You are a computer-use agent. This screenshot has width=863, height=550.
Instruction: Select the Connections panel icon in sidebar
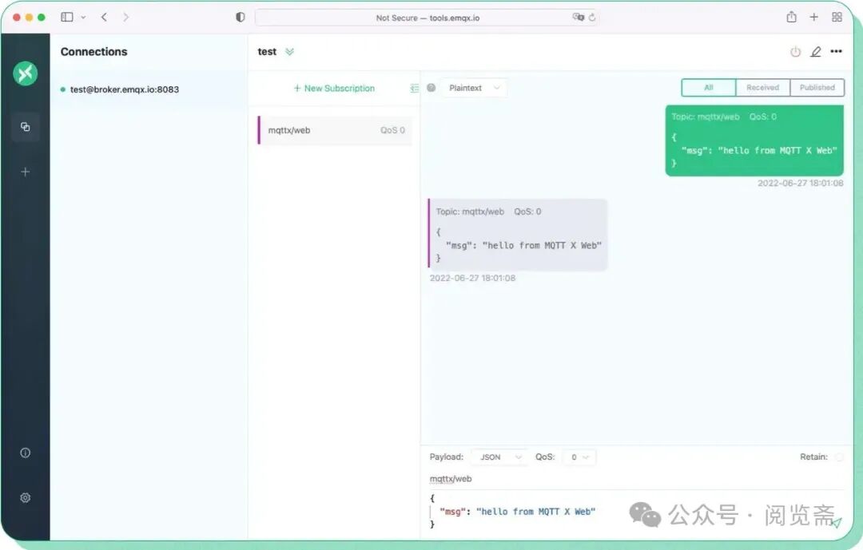pyautogui.click(x=25, y=126)
